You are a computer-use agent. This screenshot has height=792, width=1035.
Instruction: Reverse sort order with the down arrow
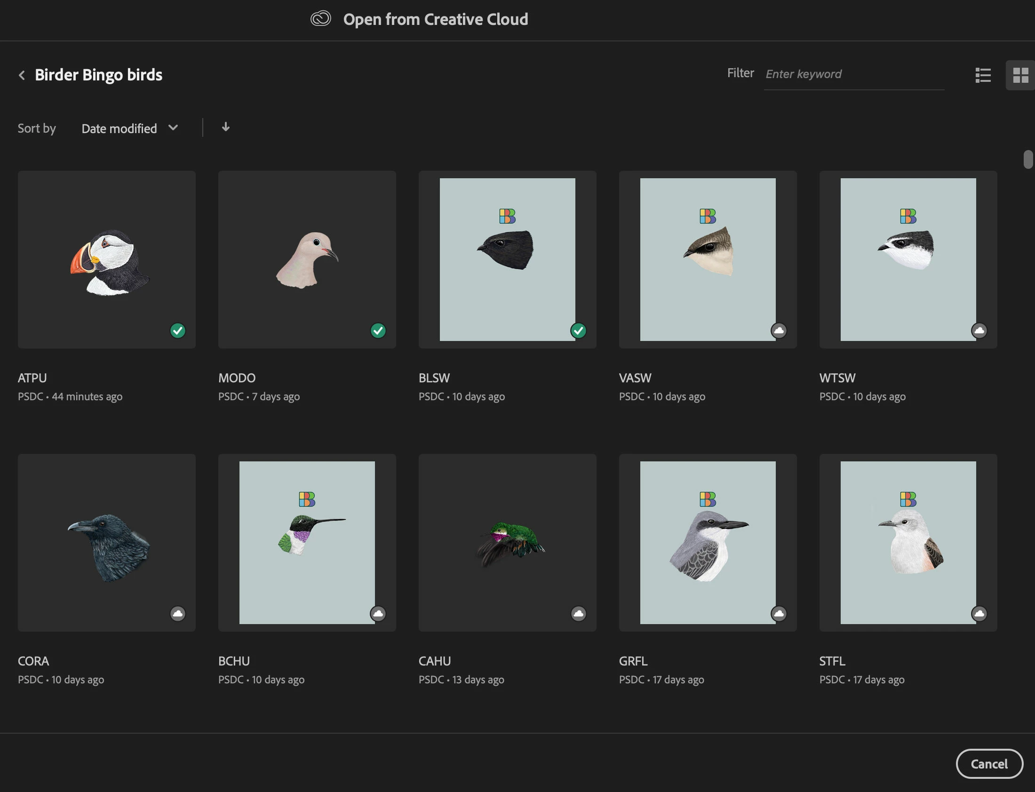click(225, 127)
